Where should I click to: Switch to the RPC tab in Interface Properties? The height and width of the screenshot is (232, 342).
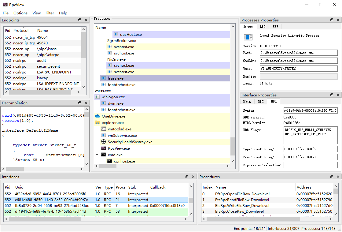[x=261, y=102]
